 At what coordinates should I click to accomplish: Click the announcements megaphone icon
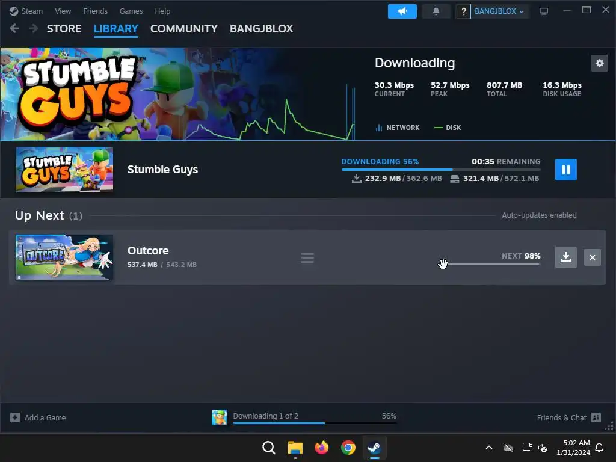click(x=402, y=11)
